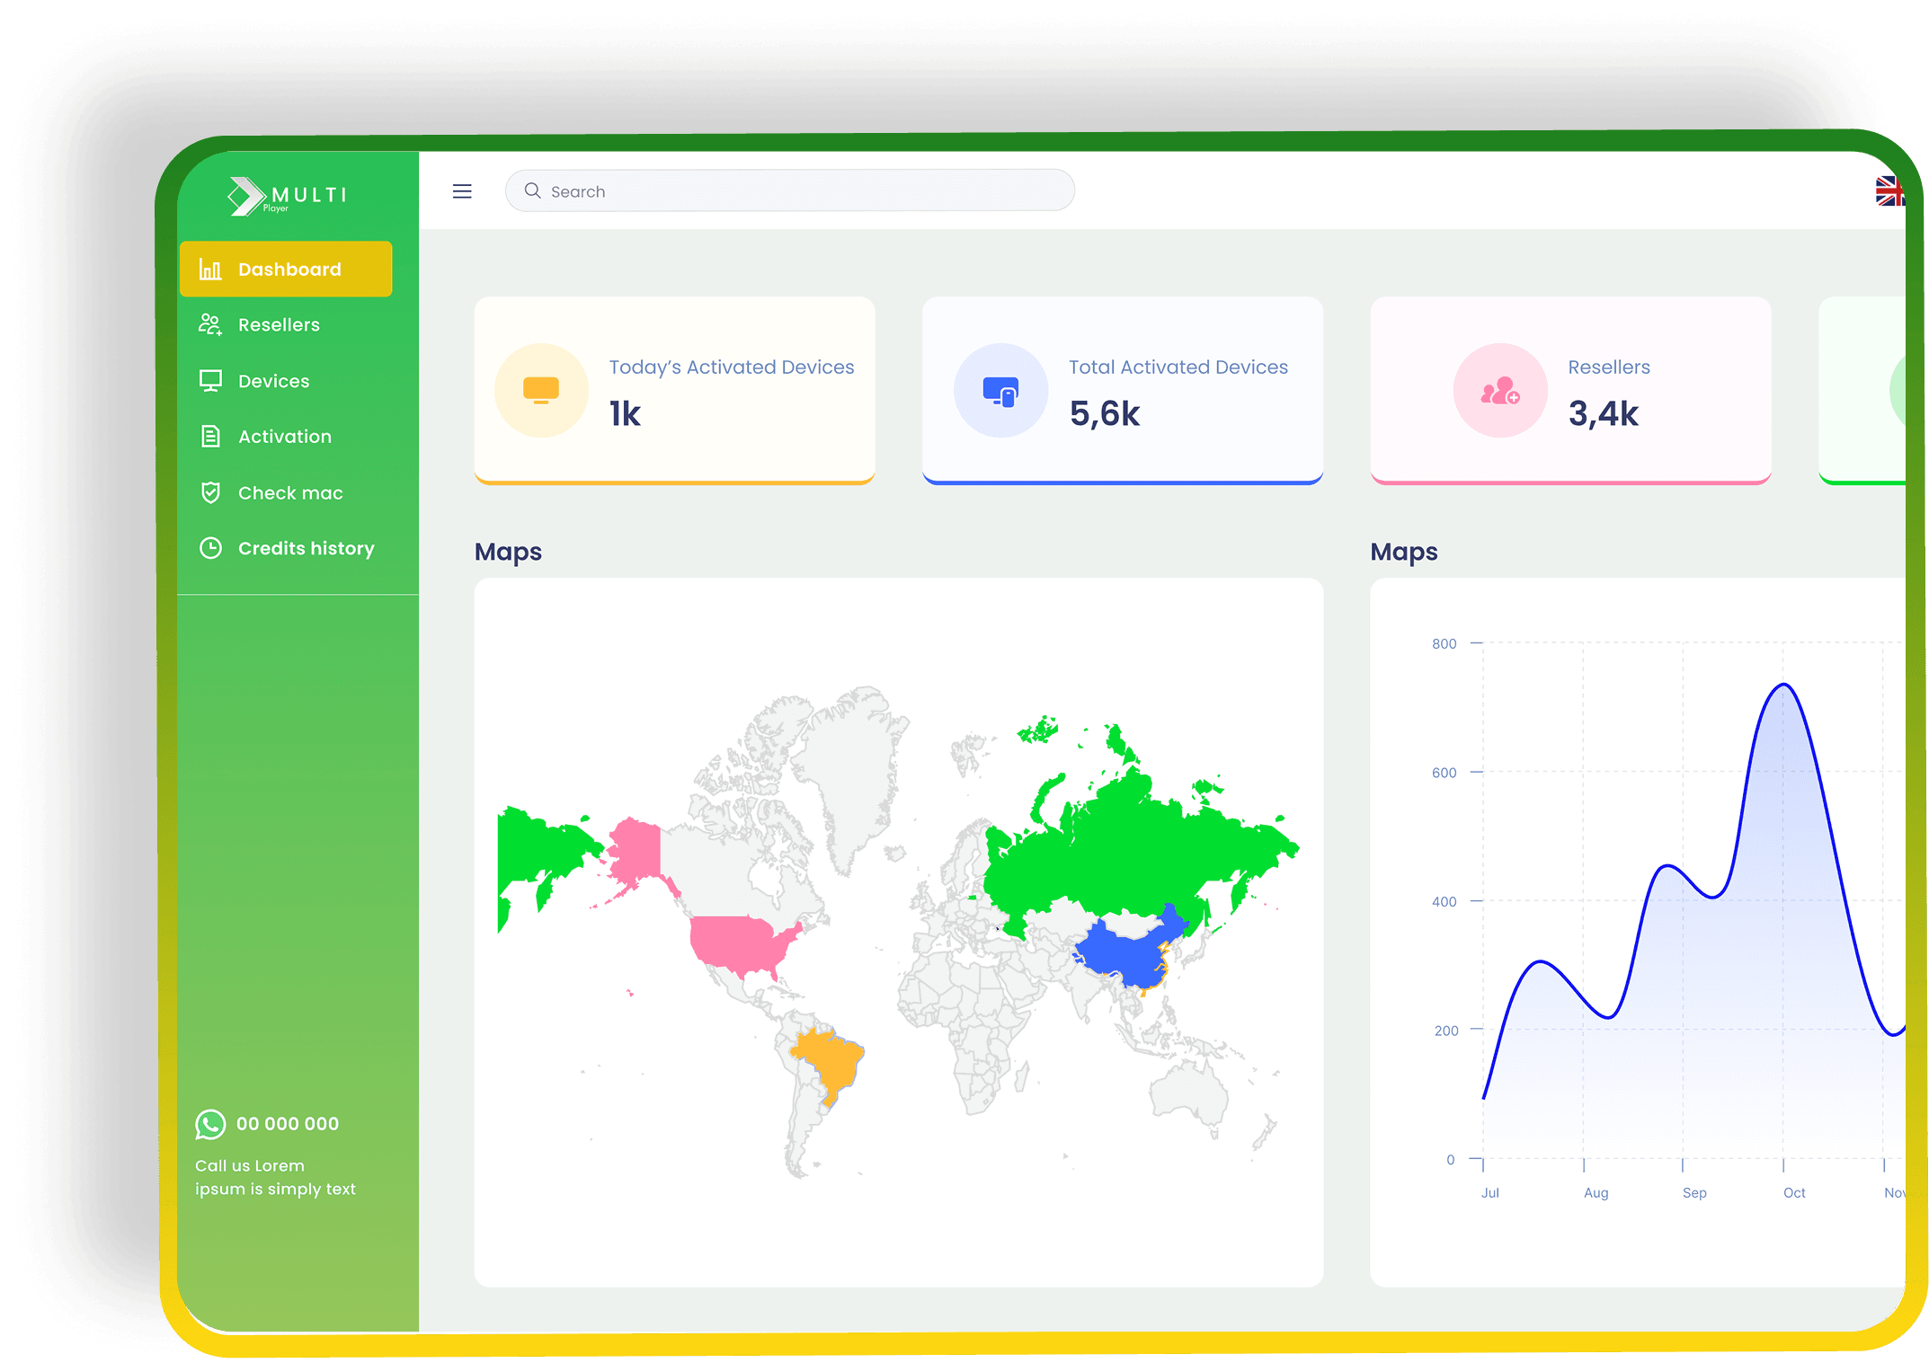Click the yellow monitor icon

(541, 391)
